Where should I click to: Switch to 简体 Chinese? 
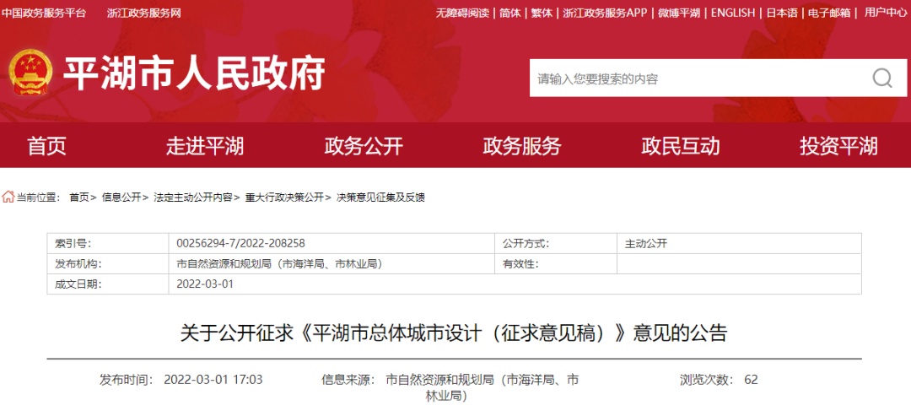tap(510, 13)
